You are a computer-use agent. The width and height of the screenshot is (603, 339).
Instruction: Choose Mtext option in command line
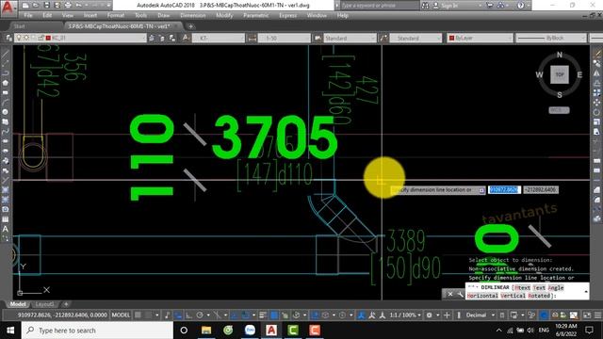click(x=522, y=287)
